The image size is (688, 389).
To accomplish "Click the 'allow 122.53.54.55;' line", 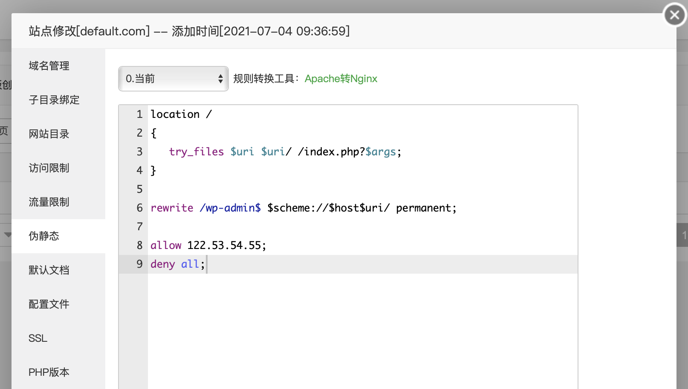I will pos(208,246).
